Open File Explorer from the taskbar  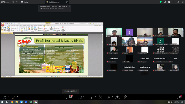16,102
